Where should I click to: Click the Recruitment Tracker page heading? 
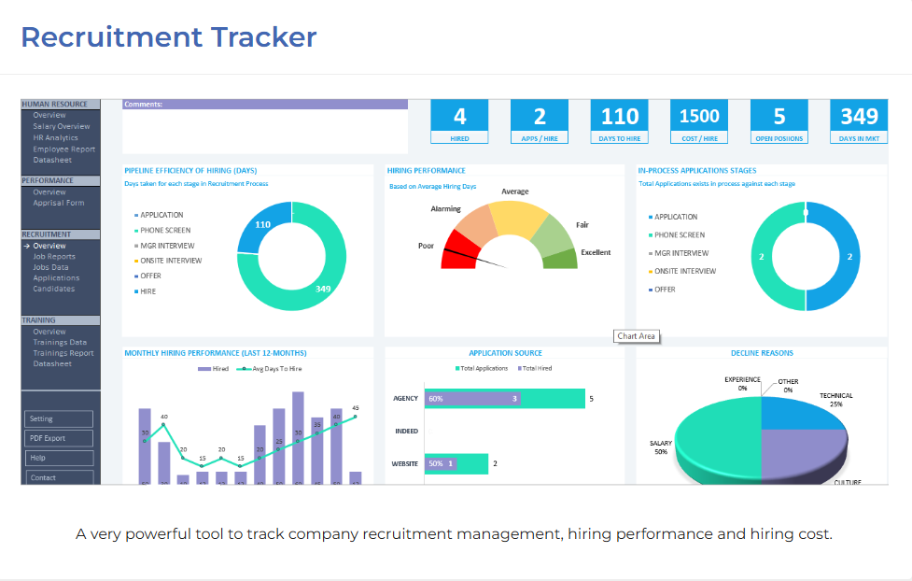point(169,37)
